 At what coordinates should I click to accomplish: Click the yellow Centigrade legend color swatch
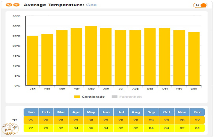[x=77, y=97]
